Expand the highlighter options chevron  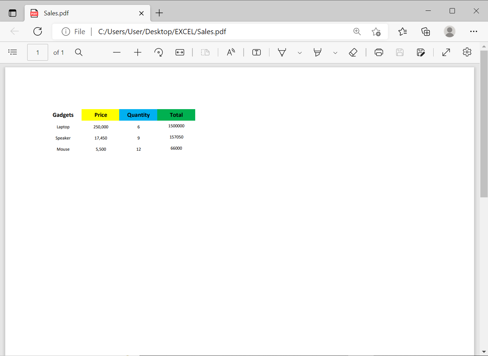click(335, 52)
